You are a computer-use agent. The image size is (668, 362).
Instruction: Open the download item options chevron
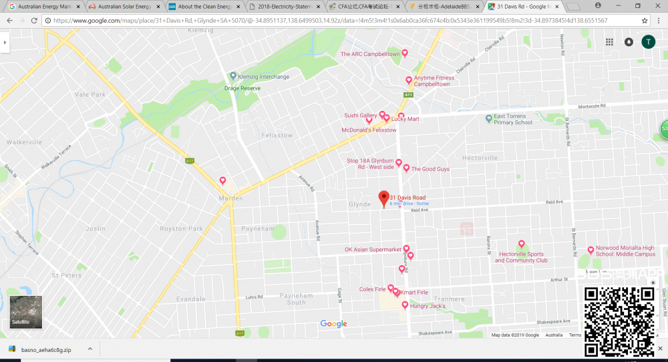[x=91, y=349]
